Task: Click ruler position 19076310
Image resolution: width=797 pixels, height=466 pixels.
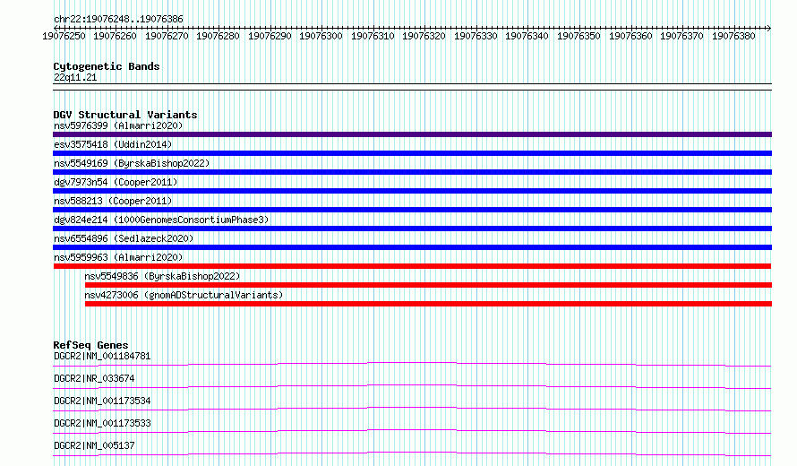Action: [x=373, y=36]
